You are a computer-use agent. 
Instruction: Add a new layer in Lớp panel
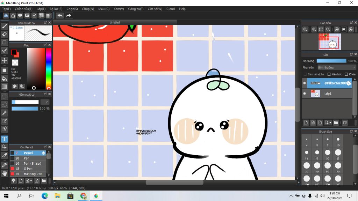point(306,122)
